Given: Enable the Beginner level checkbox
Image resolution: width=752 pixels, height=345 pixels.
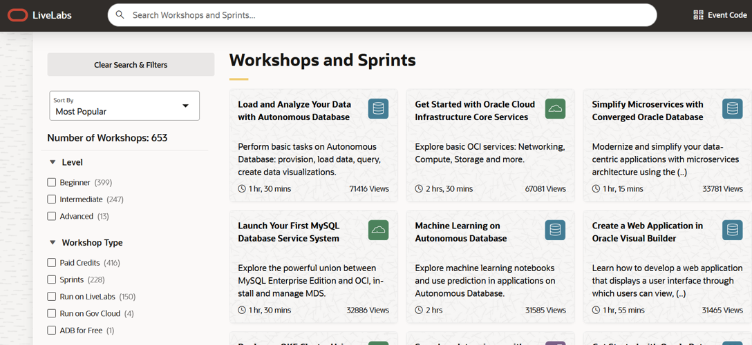Looking at the screenshot, I should point(52,183).
